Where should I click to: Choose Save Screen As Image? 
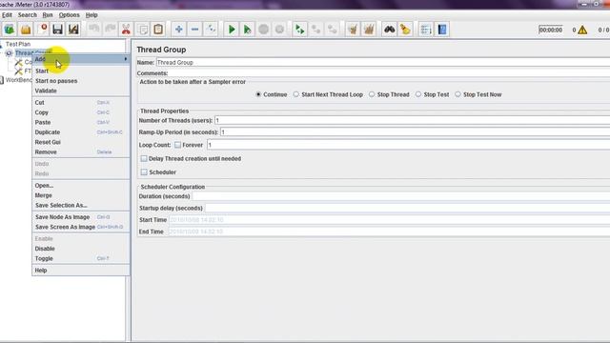[x=80, y=227]
